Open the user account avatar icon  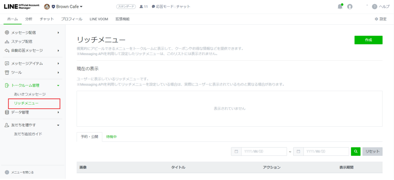[x=350, y=7]
